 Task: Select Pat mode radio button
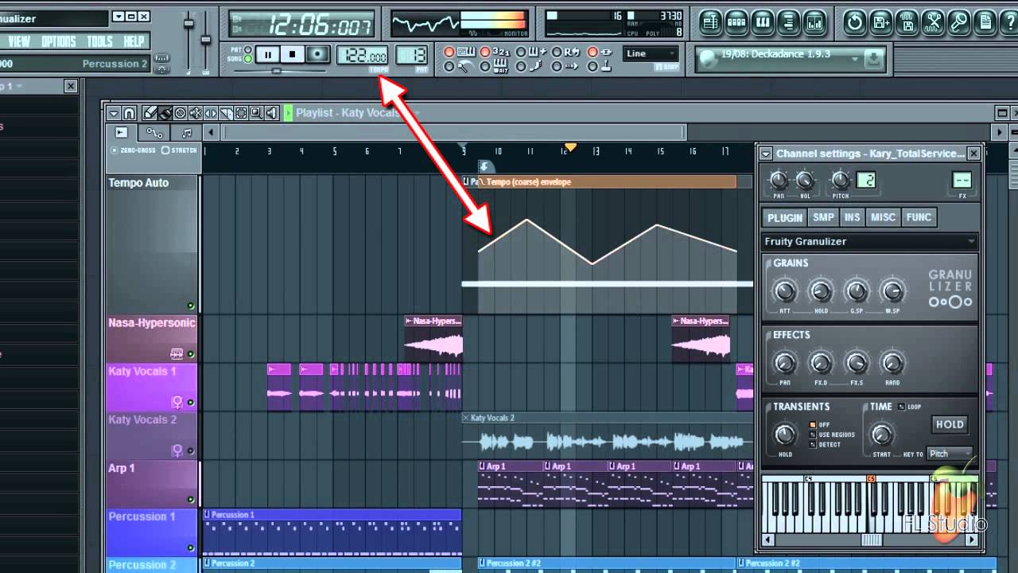click(x=248, y=49)
